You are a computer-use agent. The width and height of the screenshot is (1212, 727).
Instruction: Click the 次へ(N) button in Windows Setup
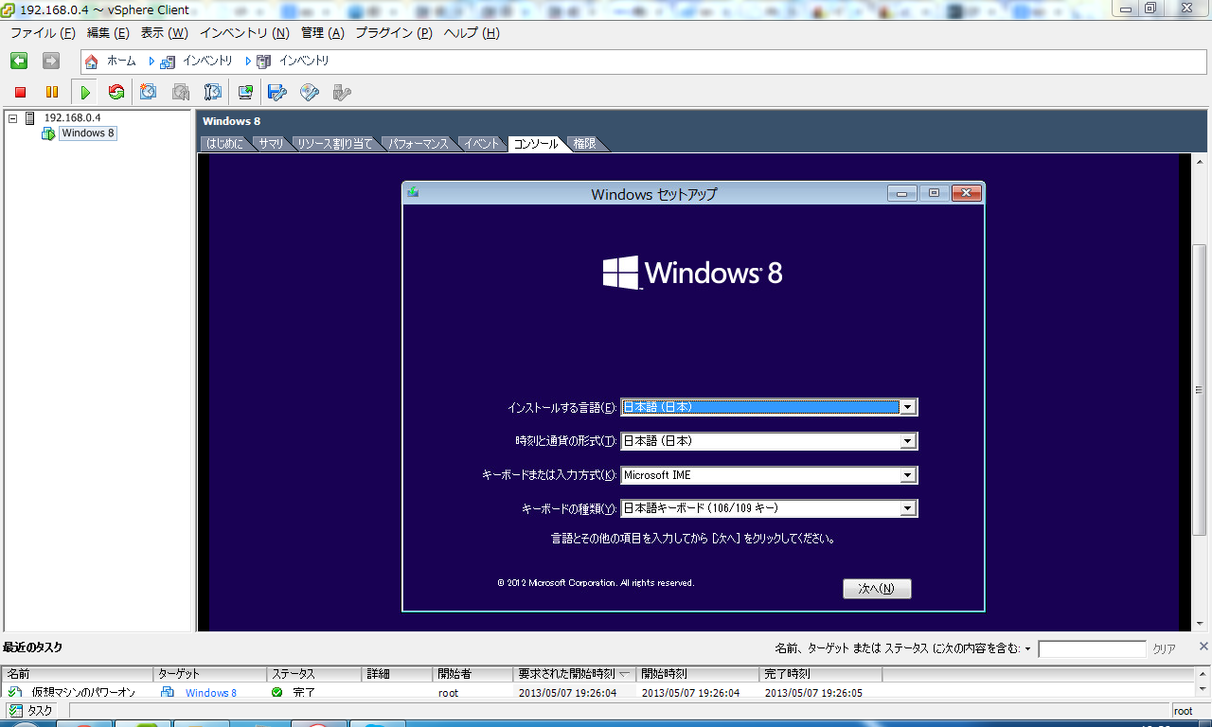[x=877, y=589]
